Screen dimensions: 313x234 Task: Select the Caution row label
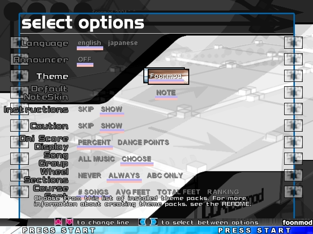pos(49,126)
